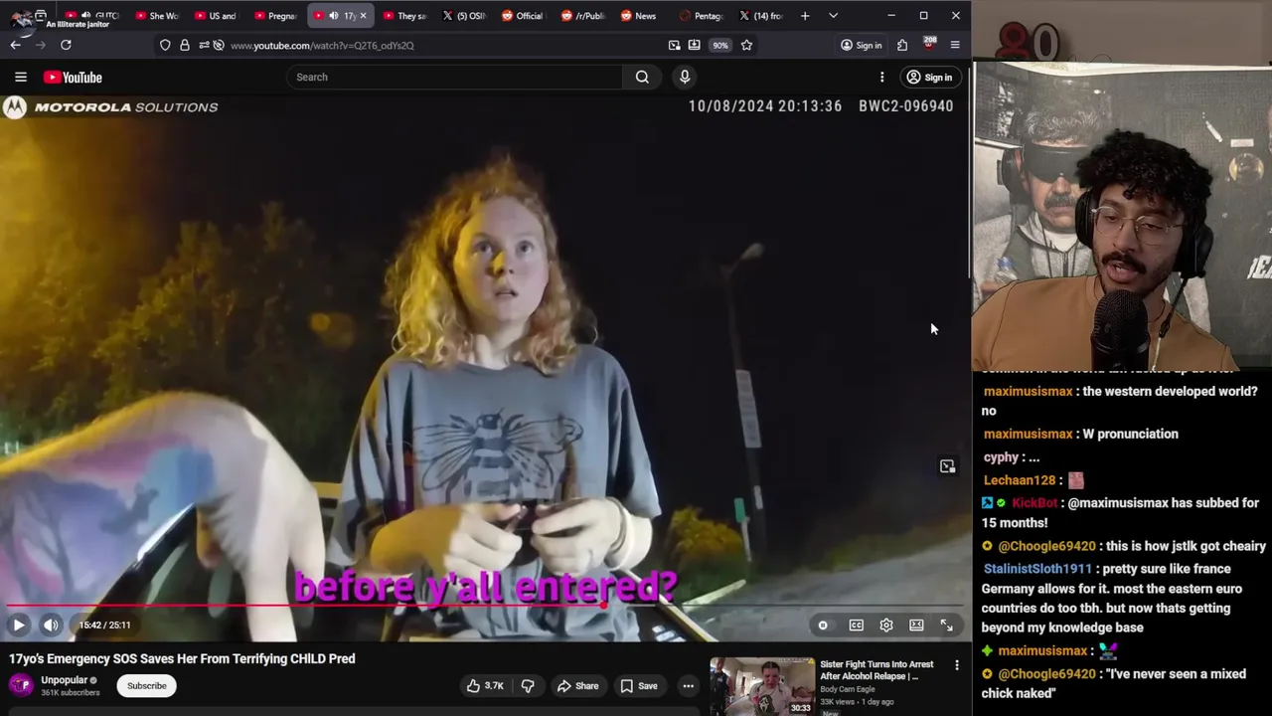
Task: View site security padlock info
Action: tap(184, 45)
